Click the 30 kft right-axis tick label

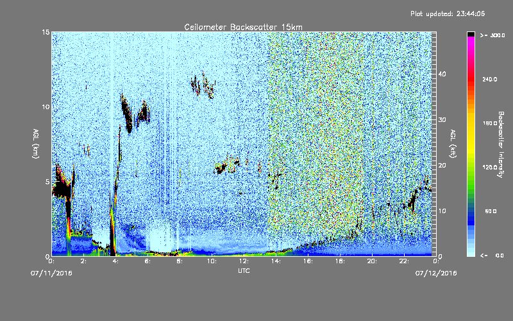(x=442, y=120)
